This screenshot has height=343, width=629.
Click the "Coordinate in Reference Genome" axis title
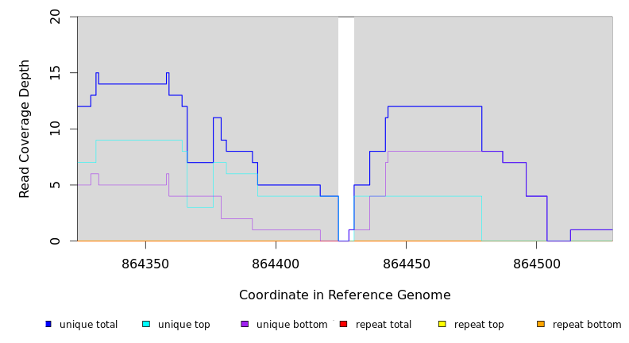(345, 295)
